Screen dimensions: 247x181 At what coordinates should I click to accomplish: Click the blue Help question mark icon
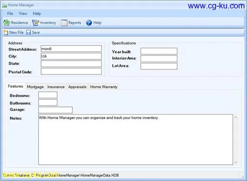(x=89, y=23)
